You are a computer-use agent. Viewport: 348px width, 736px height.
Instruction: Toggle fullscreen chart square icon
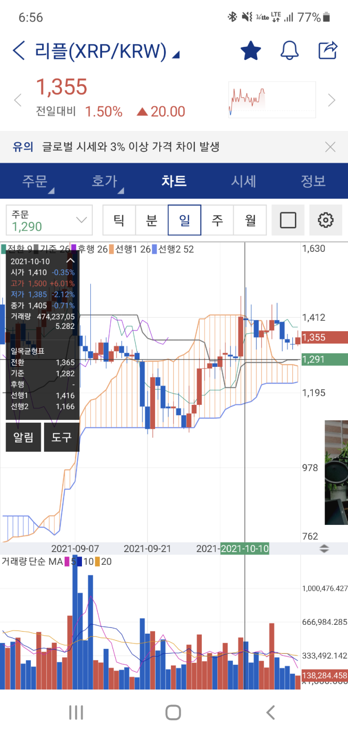288,220
